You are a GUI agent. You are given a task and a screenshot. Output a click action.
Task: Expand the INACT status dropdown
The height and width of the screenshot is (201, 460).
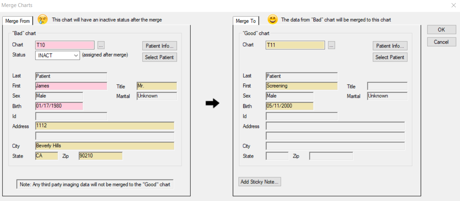coord(76,55)
